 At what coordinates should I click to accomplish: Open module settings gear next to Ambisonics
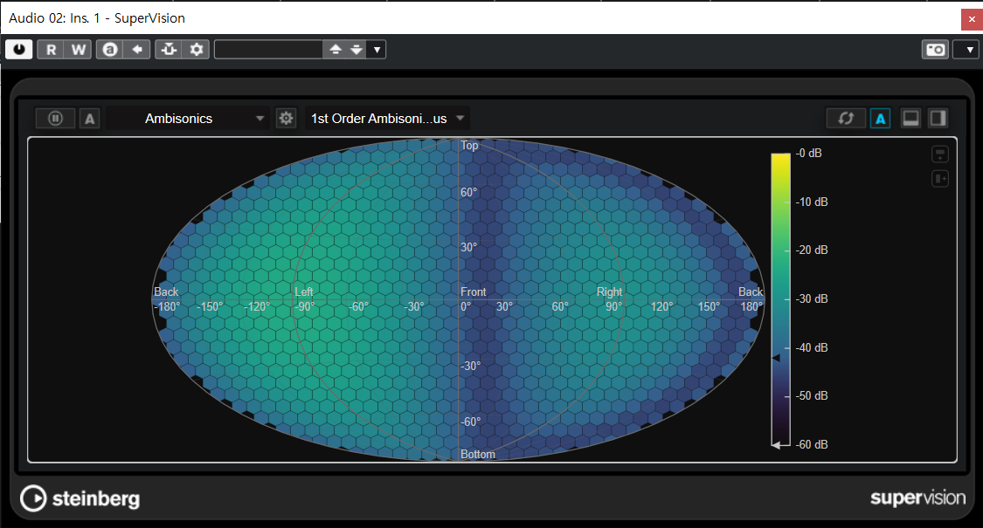(286, 119)
